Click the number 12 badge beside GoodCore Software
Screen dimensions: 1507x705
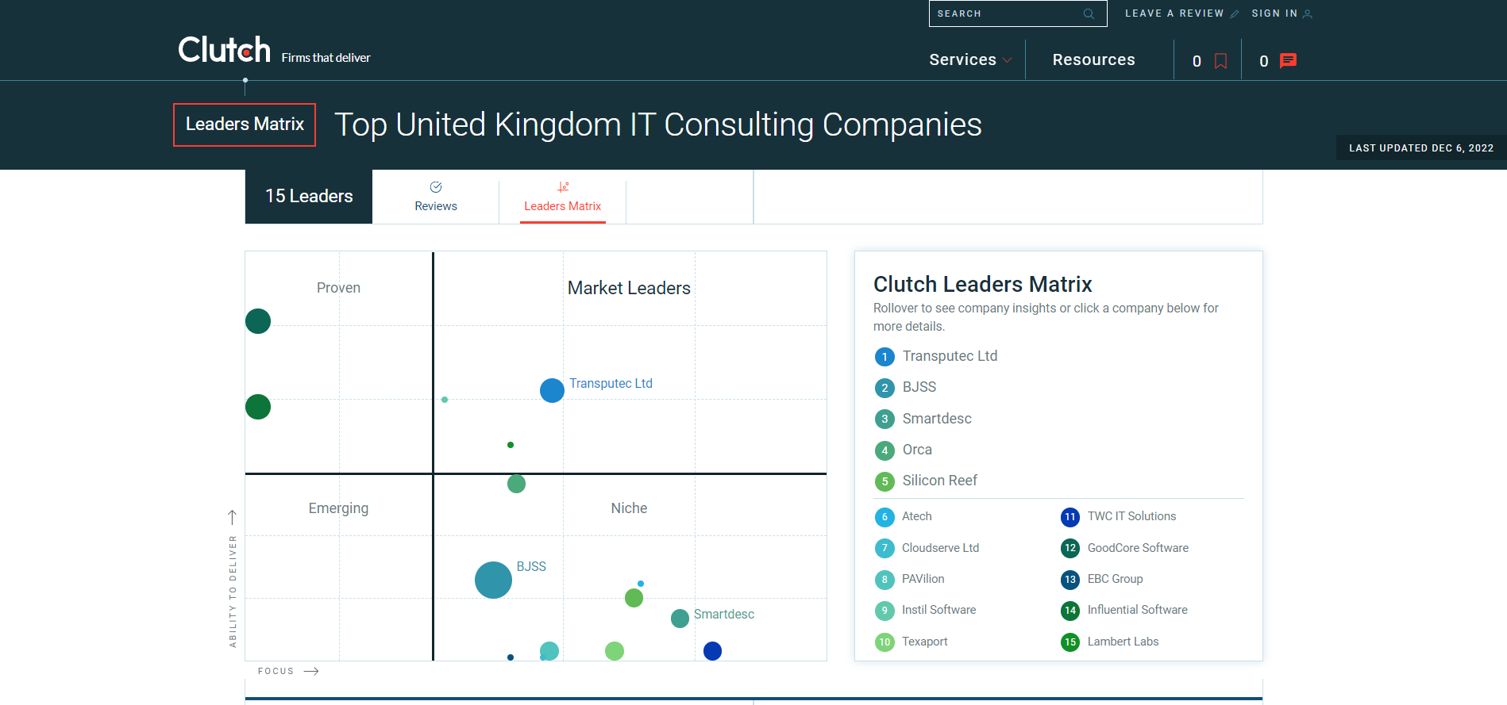(1070, 548)
